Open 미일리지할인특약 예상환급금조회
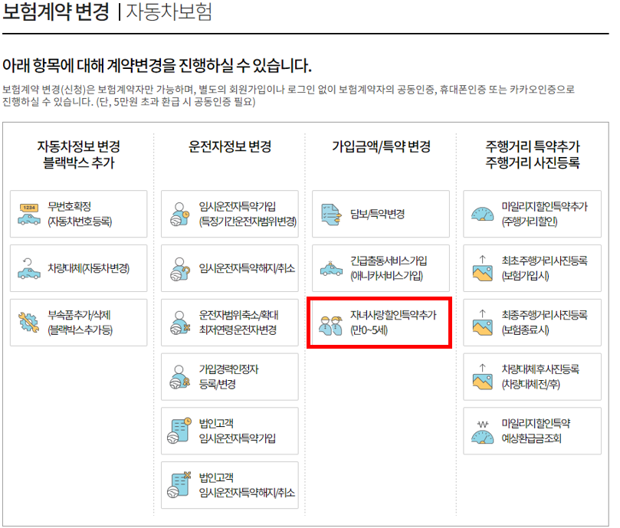Screen dimensions: 620x528 pyautogui.click(x=532, y=431)
